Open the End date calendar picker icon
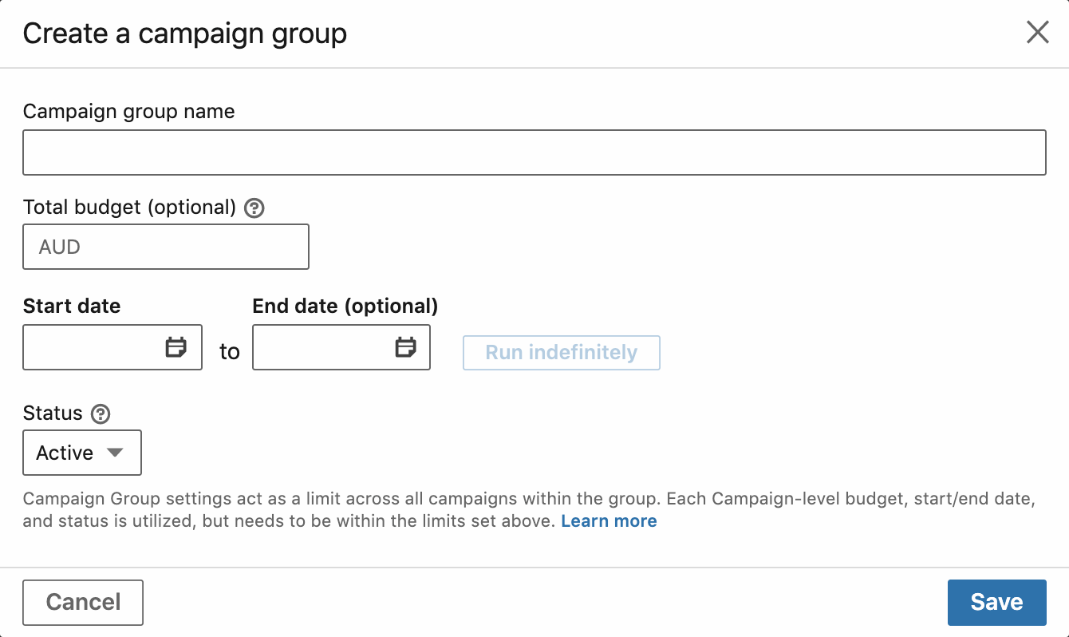 click(x=405, y=347)
